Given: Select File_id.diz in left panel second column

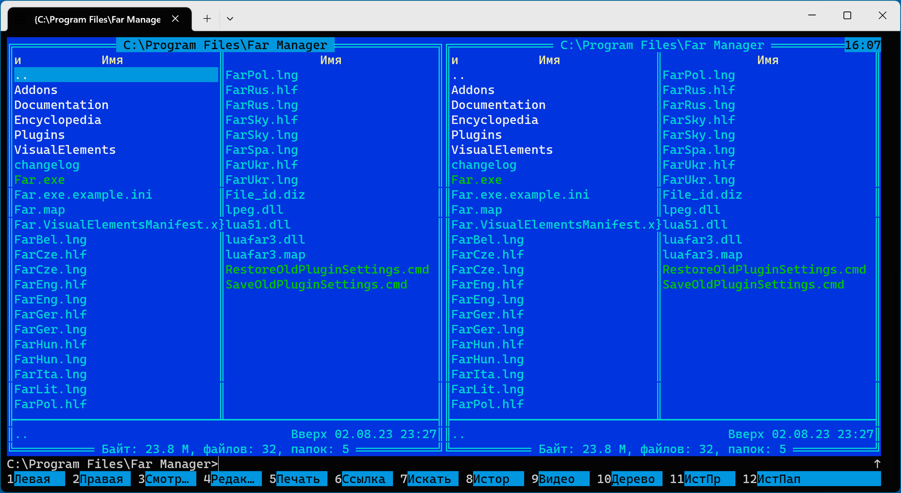Looking at the screenshot, I should pos(265,195).
